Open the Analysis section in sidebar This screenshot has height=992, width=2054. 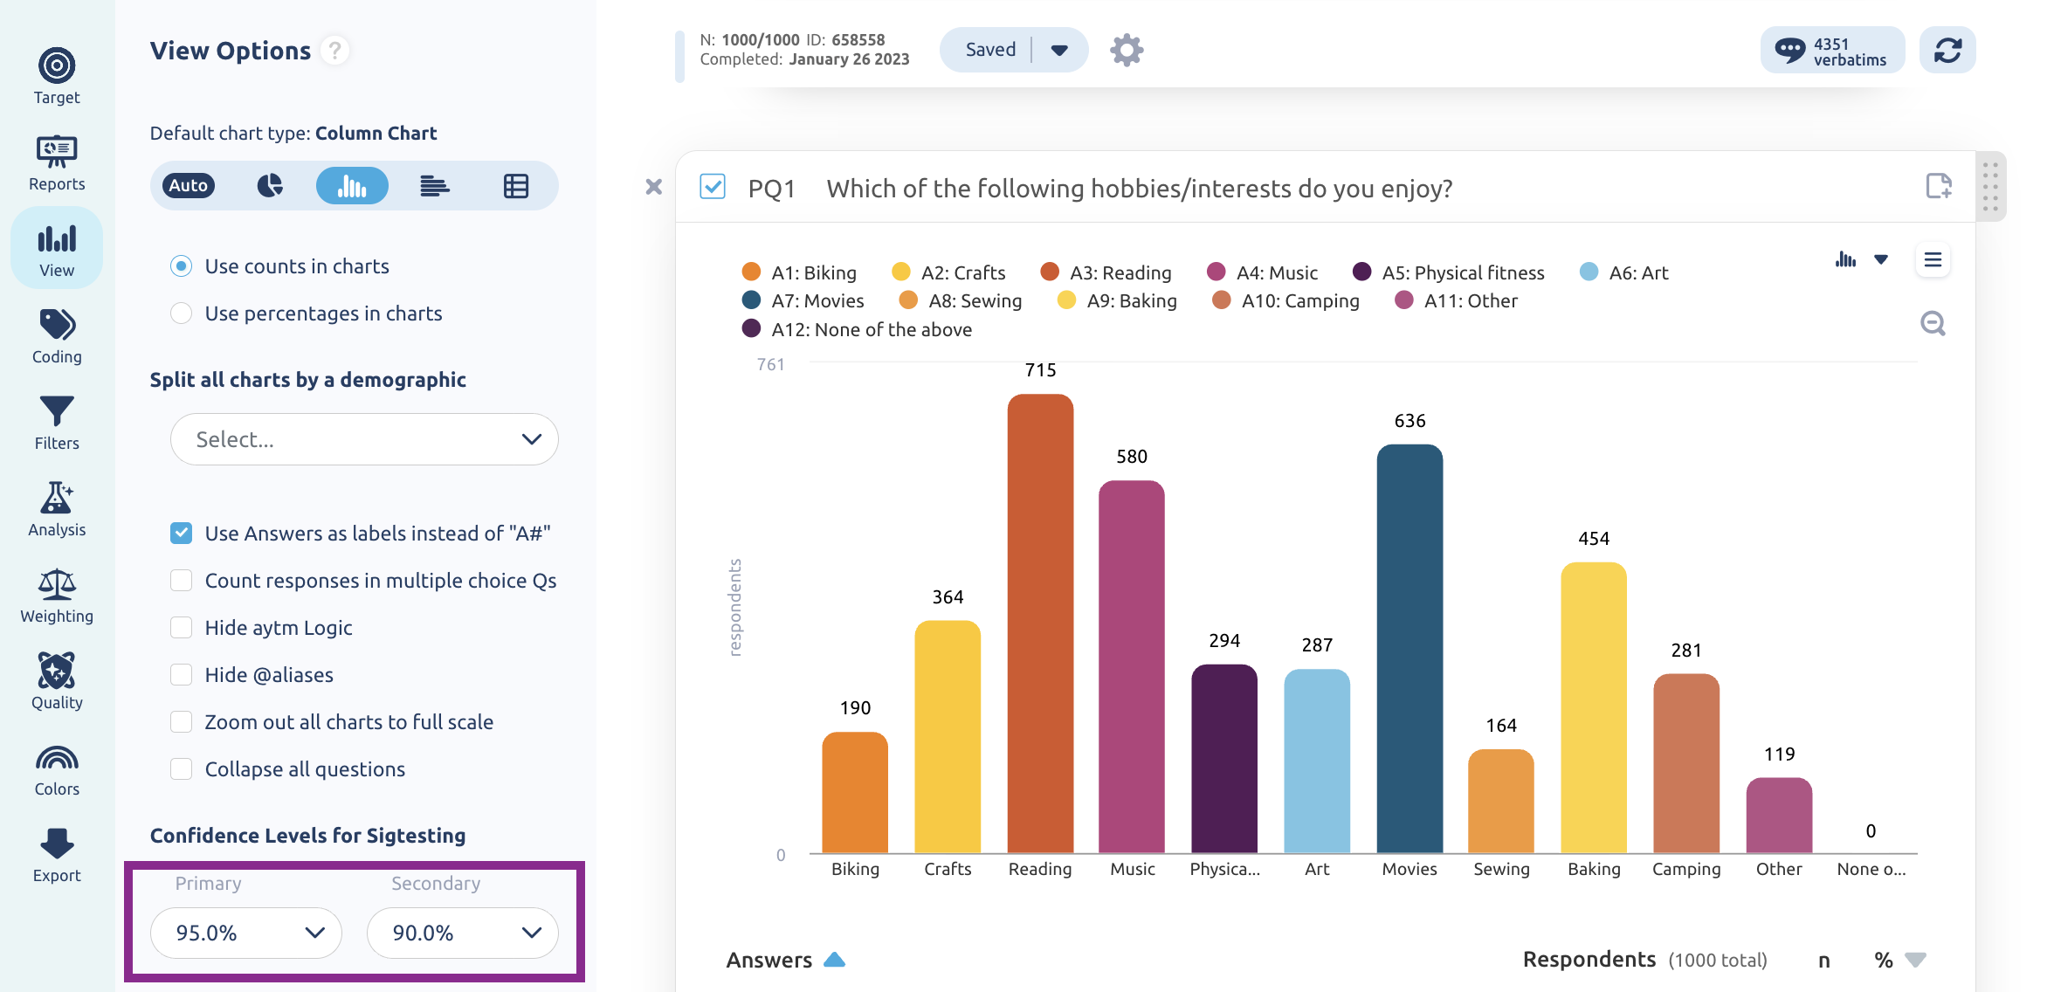tap(57, 509)
